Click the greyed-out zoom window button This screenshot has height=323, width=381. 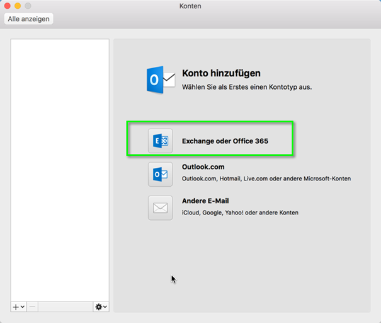[x=28, y=6]
